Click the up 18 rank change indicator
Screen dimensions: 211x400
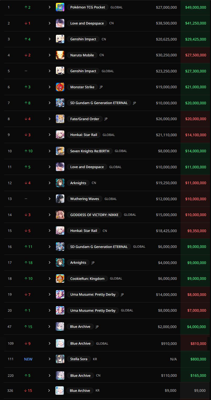pos(28,262)
